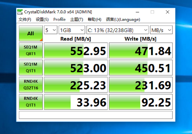Start the RND4K Q1T1 test
This screenshot has height=134, width=192.
tap(31, 102)
